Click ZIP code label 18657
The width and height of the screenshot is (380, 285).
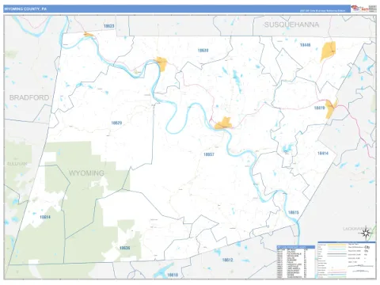tap(209, 154)
